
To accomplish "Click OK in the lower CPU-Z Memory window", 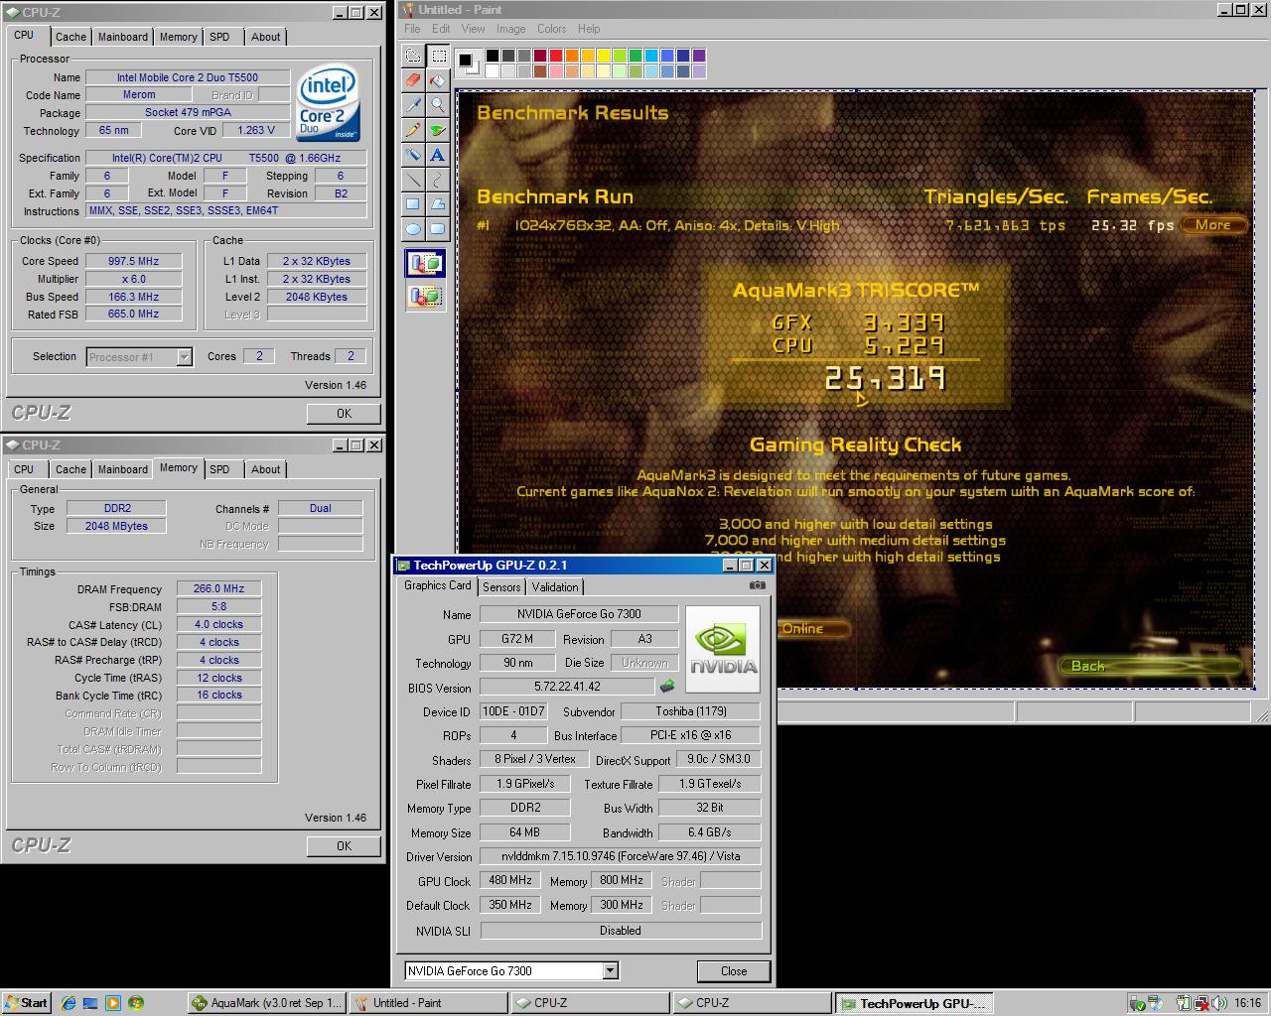I will pos(344,846).
